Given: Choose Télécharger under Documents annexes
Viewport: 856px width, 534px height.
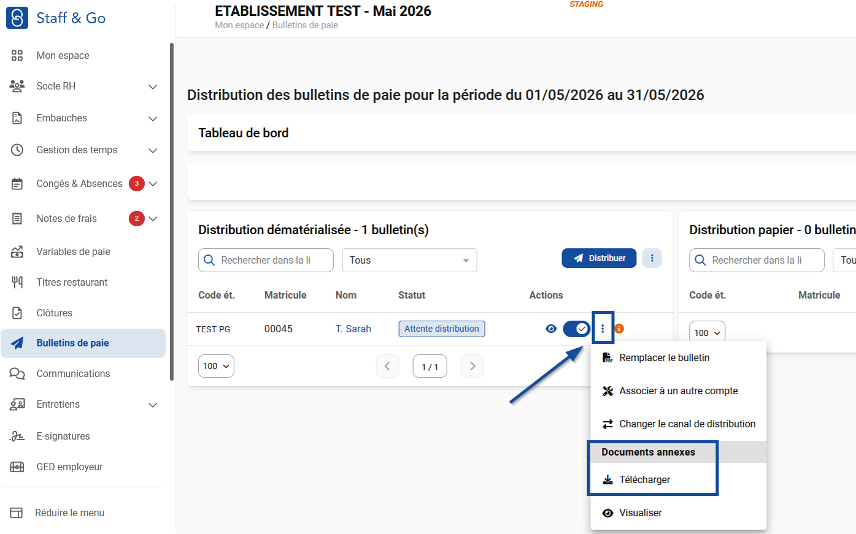Looking at the screenshot, I should pos(678,479).
